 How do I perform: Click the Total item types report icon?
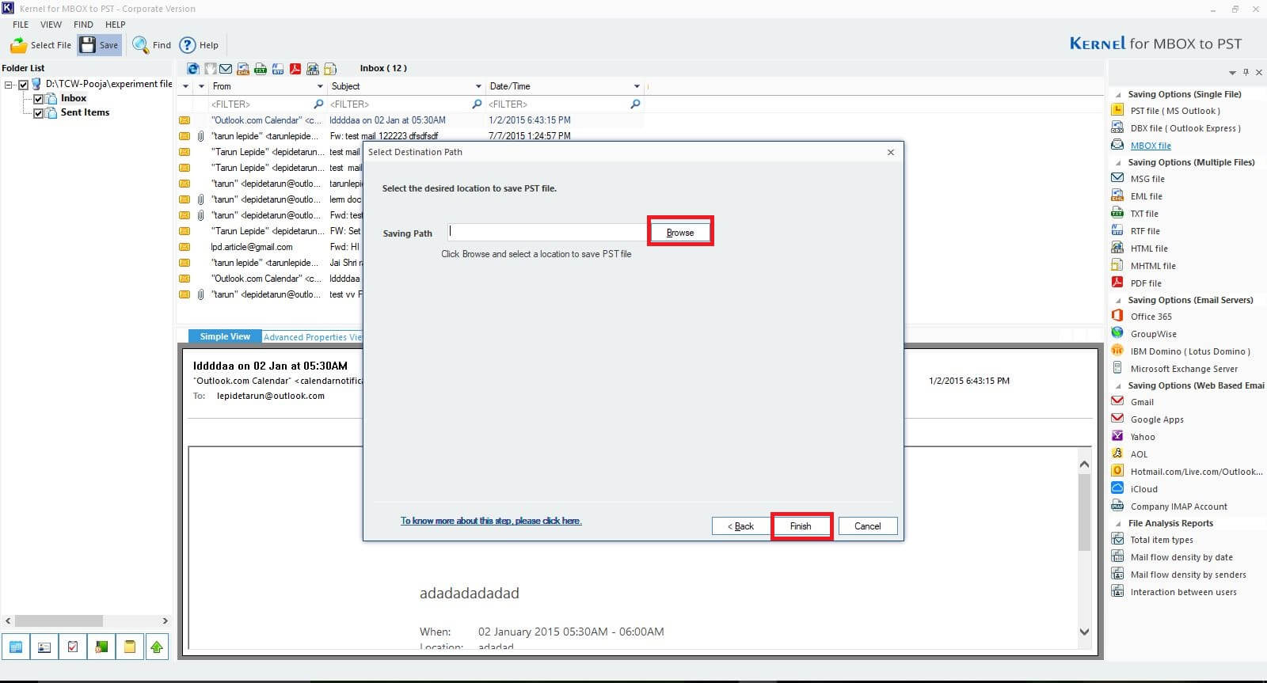[1117, 539]
